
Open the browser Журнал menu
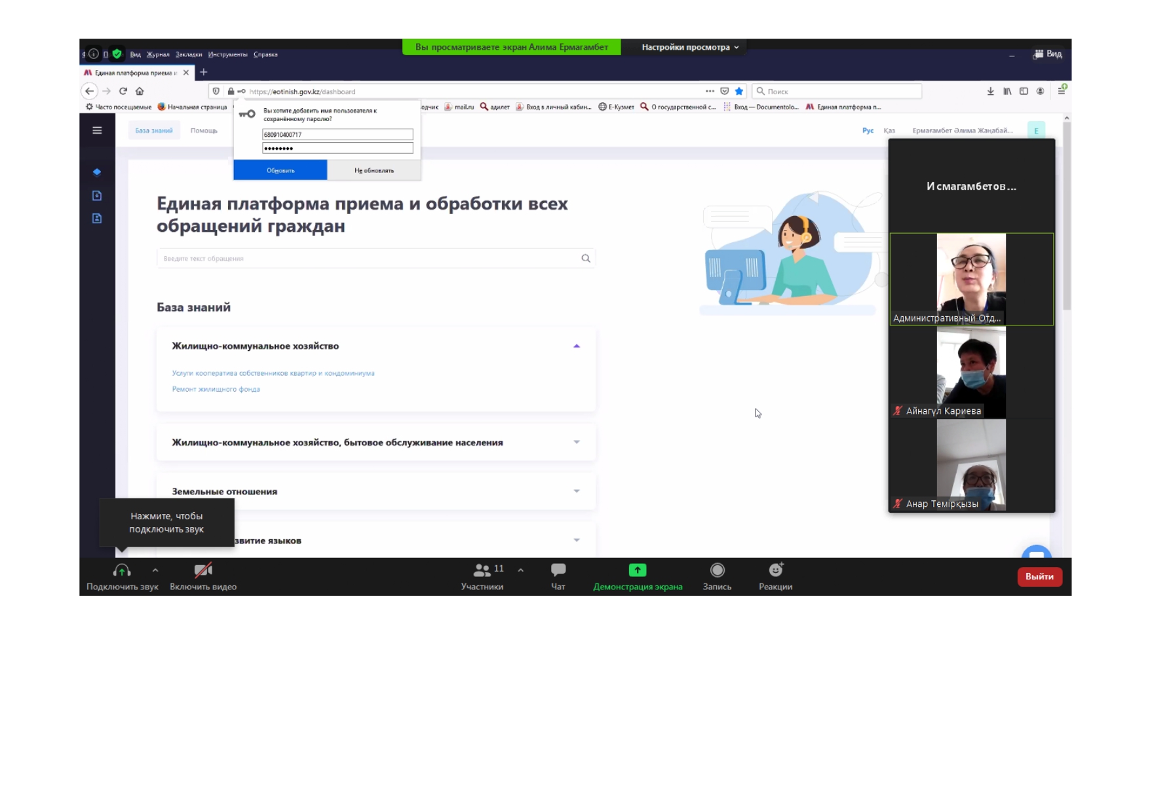coord(158,54)
